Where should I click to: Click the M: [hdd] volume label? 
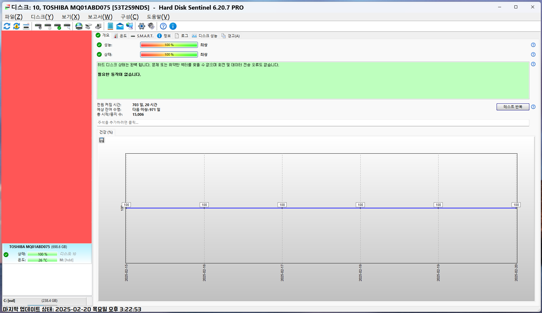pos(66,260)
